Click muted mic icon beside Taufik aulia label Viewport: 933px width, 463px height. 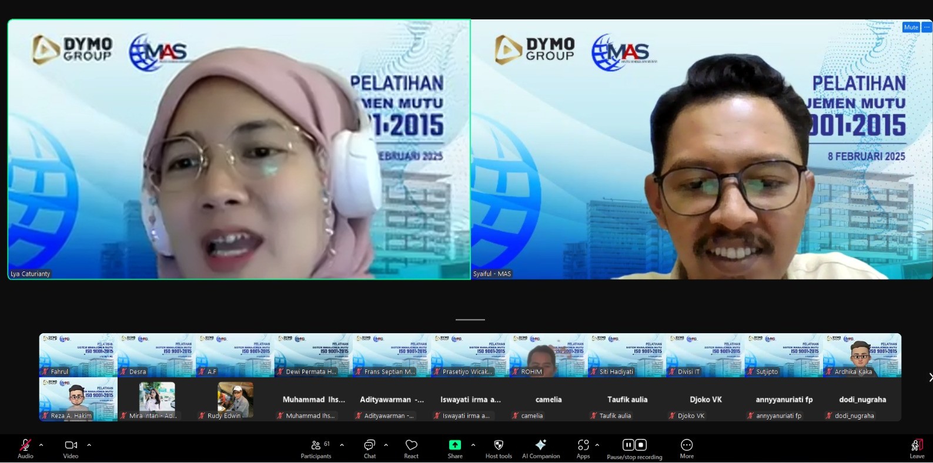[x=594, y=415]
